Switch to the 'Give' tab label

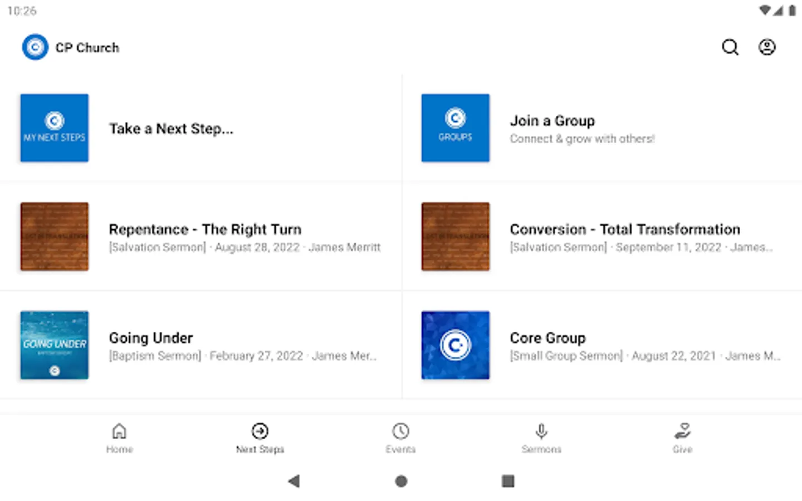(x=682, y=449)
